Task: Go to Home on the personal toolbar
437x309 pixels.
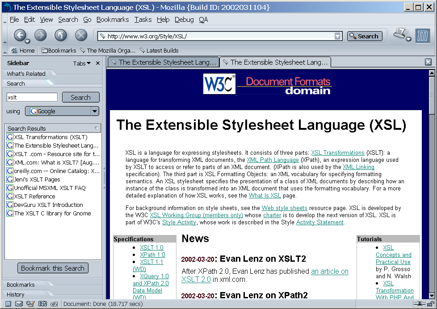Action: pyautogui.click(x=23, y=51)
